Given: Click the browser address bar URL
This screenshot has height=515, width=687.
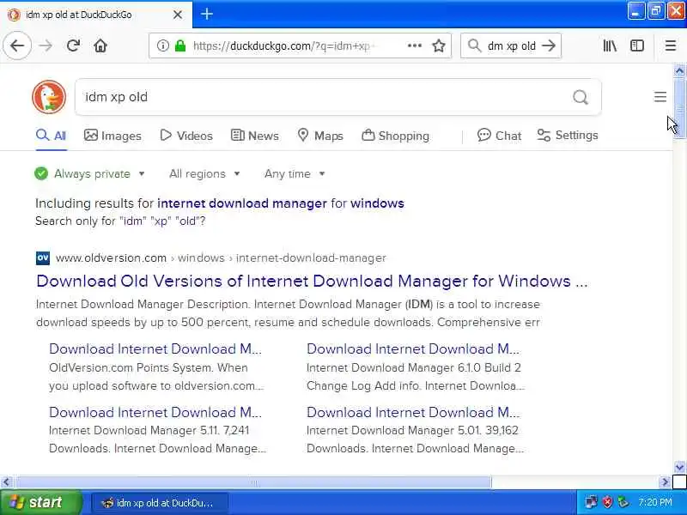Looking at the screenshot, I should coord(282,45).
